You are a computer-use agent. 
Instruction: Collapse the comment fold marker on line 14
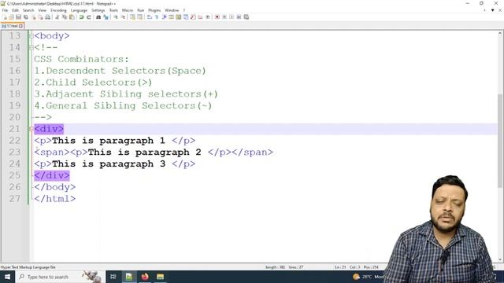click(31, 47)
